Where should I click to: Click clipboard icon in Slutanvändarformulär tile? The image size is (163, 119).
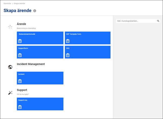click(20, 41)
